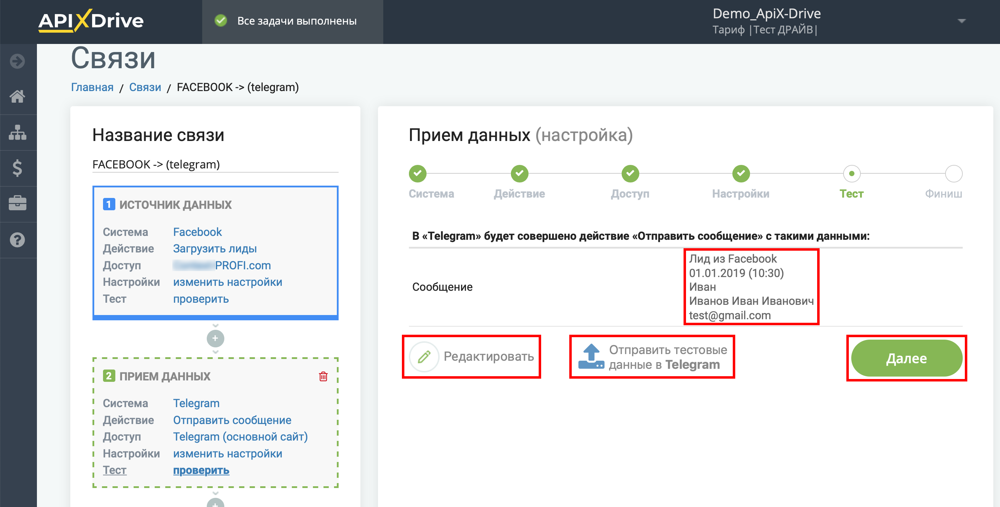Click the ApiX-Drive logo
This screenshot has width=1000, height=507.
(91, 21)
